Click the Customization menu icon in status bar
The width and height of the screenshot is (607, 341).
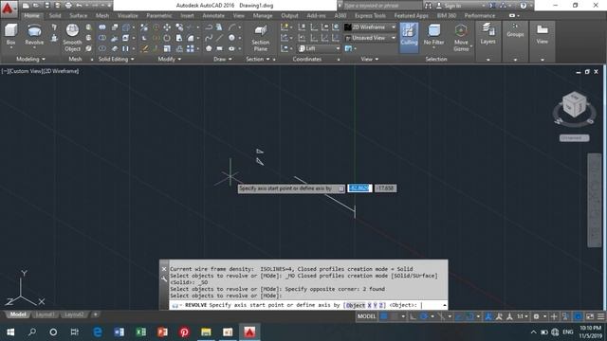pyautogui.click(x=600, y=316)
